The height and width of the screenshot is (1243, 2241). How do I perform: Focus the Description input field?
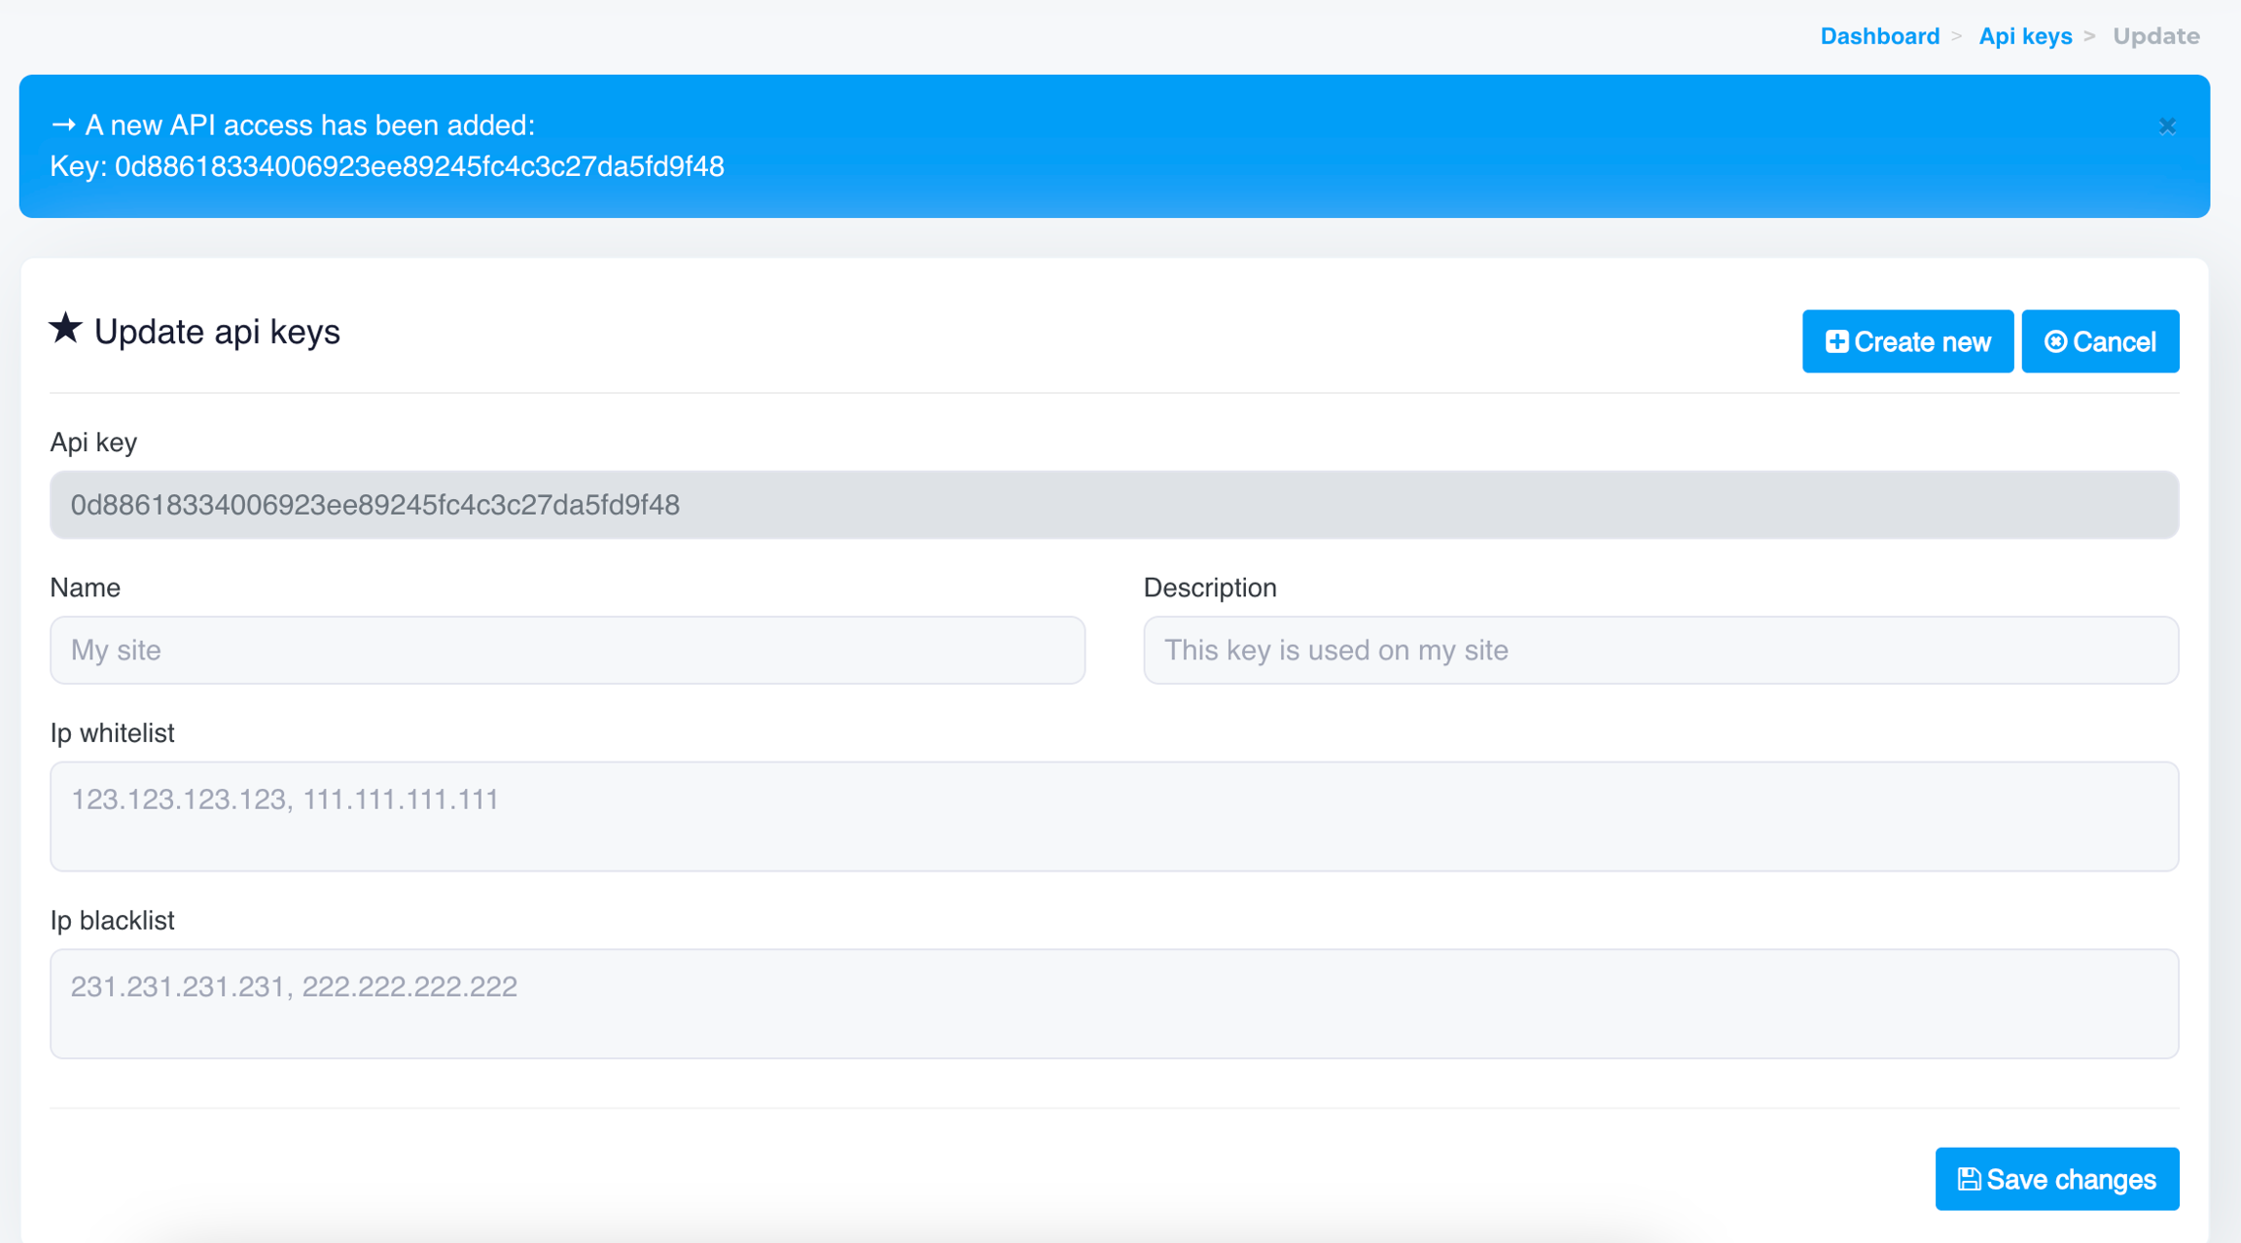pyautogui.click(x=1660, y=650)
